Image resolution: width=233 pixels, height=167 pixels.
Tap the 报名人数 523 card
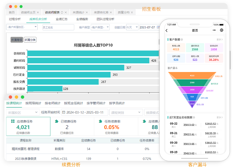pyautogui.click(x=195, y=58)
